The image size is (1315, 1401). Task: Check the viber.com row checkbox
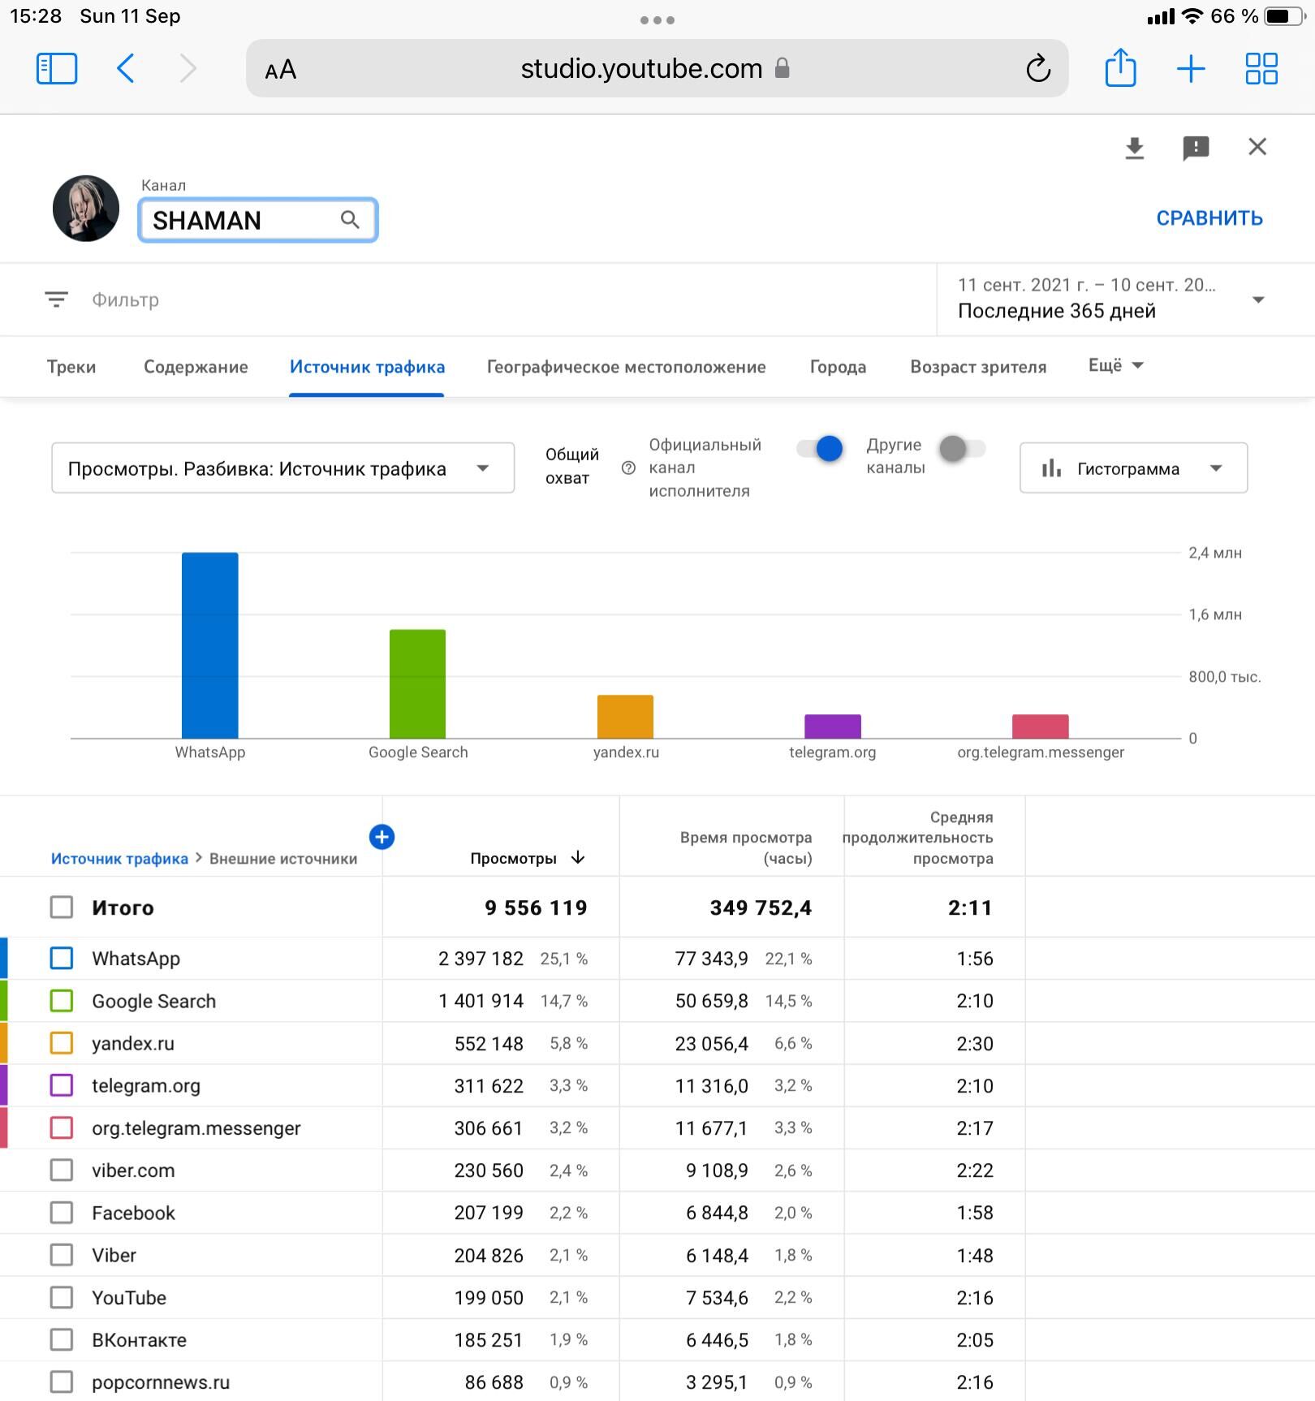coord(62,1170)
